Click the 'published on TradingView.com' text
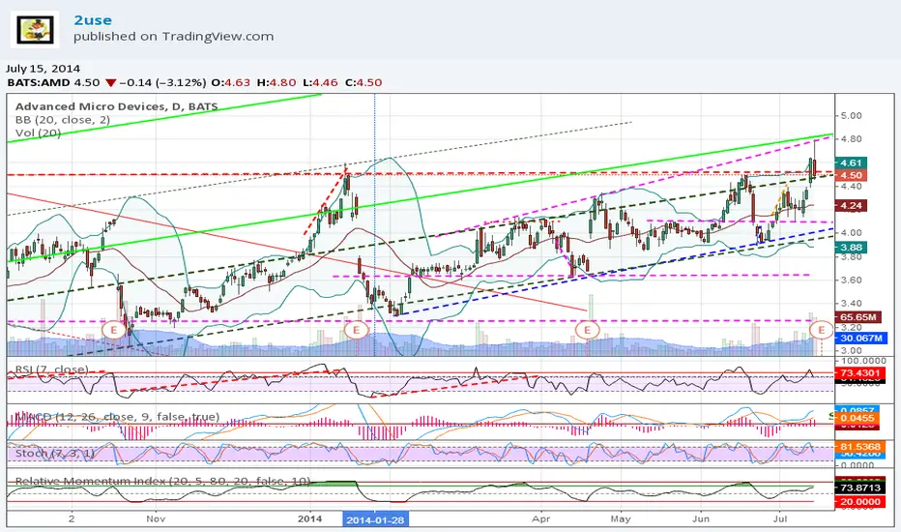The image size is (901, 532). (x=174, y=36)
